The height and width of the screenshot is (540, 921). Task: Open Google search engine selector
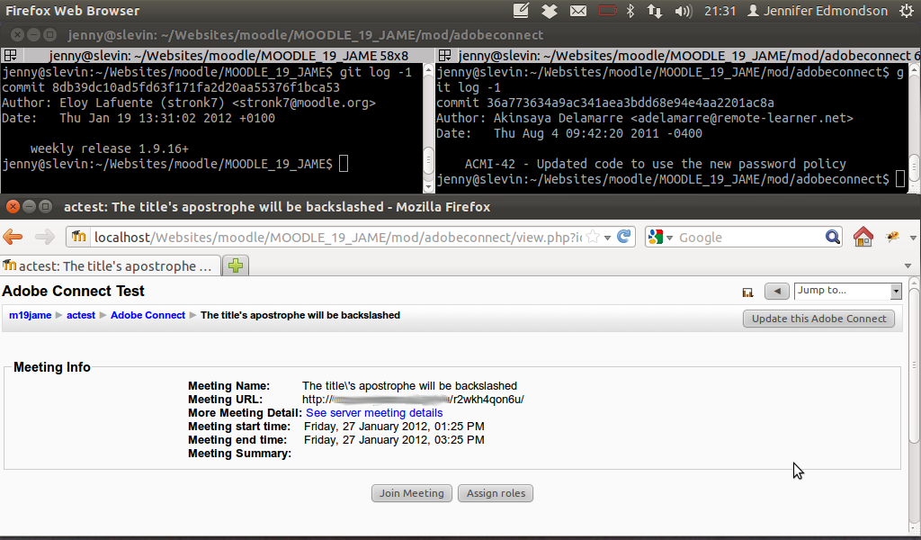pos(659,237)
